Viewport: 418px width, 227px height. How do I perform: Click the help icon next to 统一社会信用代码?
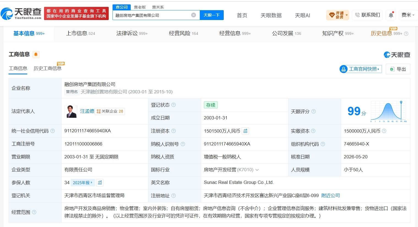(53, 131)
